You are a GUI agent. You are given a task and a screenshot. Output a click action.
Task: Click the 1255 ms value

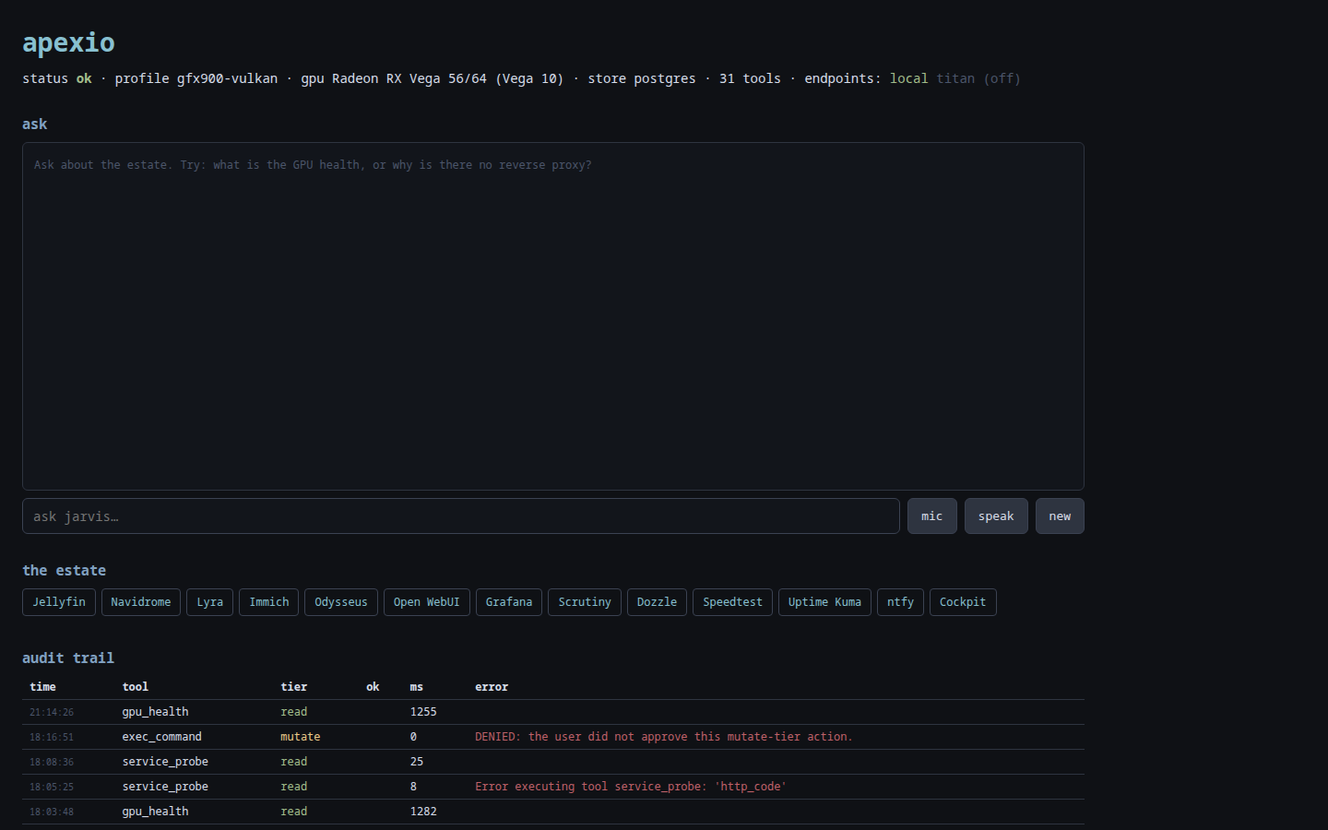pyautogui.click(x=423, y=712)
